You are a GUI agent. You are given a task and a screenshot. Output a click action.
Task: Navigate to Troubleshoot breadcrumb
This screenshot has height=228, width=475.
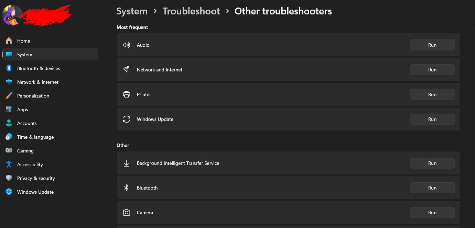tap(191, 11)
